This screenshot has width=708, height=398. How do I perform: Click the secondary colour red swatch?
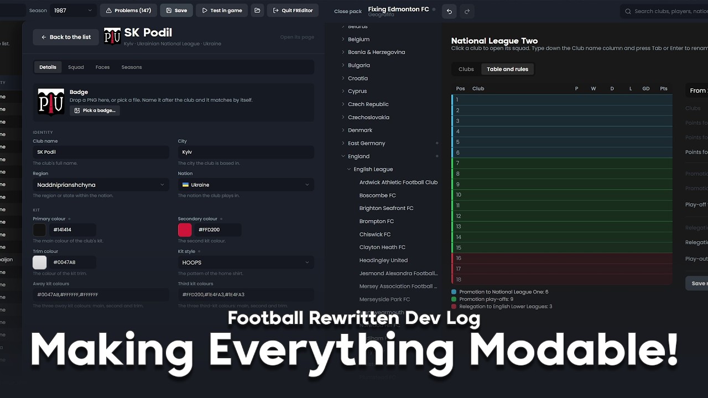pyautogui.click(x=185, y=230)
